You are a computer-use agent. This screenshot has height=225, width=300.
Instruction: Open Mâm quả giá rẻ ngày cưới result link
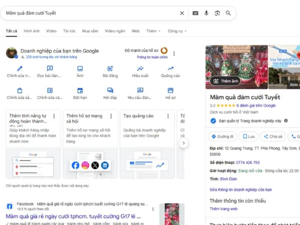(73, 216)
